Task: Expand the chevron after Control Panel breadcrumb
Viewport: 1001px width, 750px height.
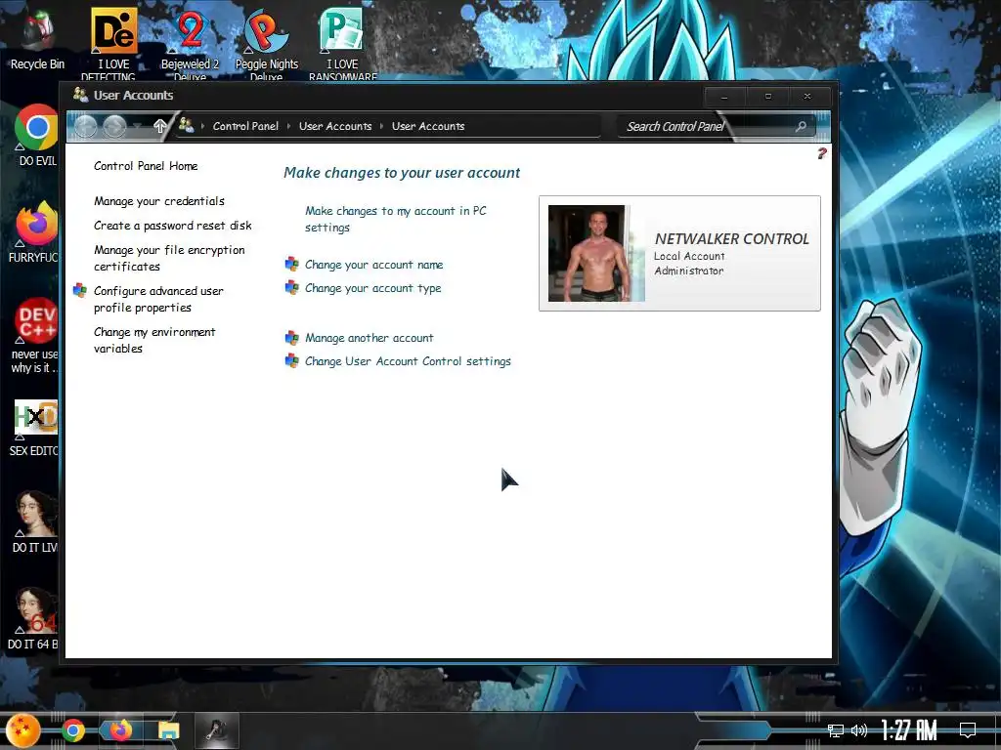Action: point(289,126)
